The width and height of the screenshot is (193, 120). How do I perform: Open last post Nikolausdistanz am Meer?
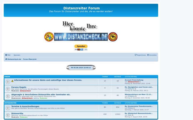[x=139, y=94]
